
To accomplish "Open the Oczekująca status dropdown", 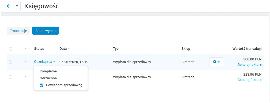I will pyautogui.click(x=44, y=62).
